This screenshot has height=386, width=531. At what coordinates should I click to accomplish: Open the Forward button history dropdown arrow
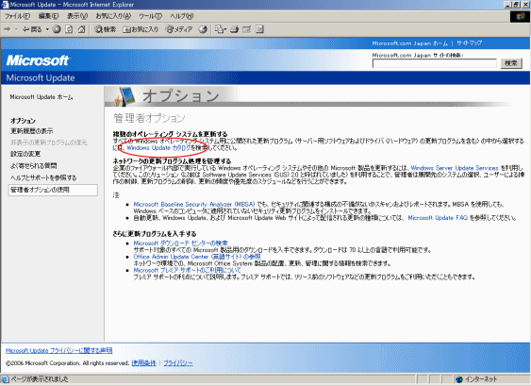16,29
